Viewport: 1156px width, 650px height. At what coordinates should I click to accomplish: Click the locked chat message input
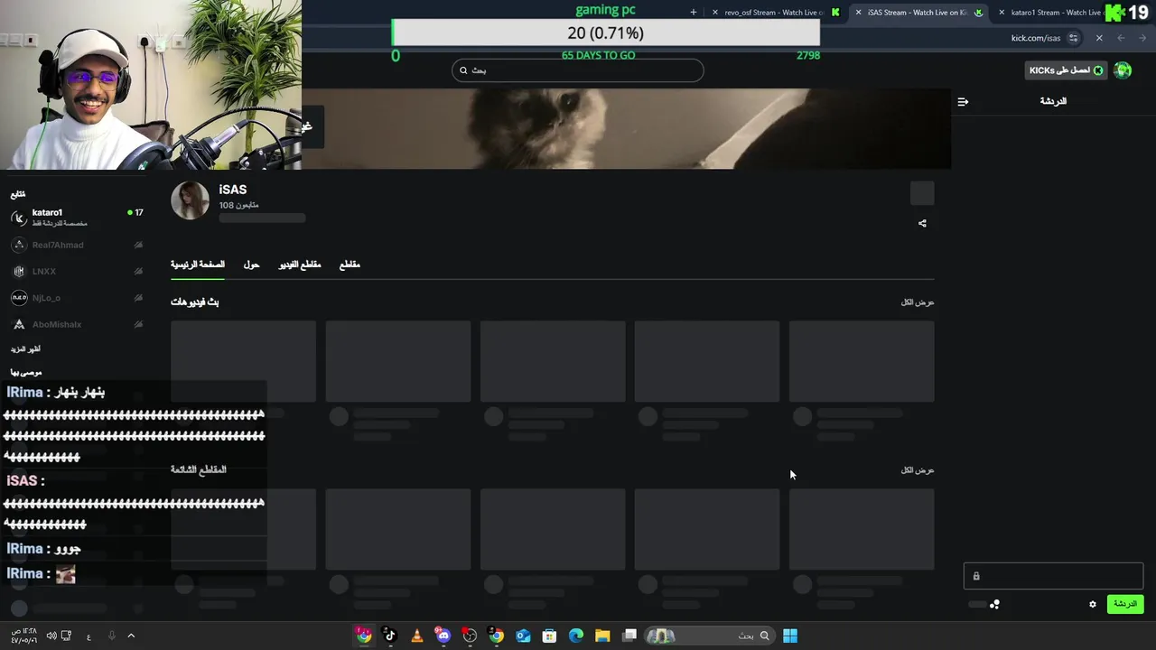tap(1053, 576)
